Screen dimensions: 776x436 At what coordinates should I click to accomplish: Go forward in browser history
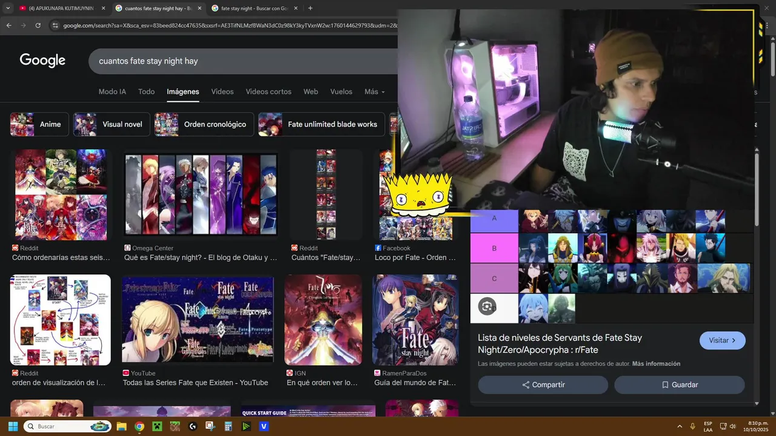click(x=23, y=25)
